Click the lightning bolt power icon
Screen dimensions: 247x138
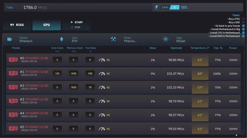click(157, 7)
